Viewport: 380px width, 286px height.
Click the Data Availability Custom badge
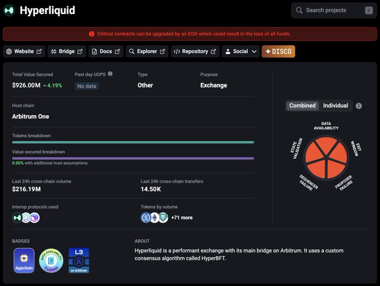pos(51,261)
